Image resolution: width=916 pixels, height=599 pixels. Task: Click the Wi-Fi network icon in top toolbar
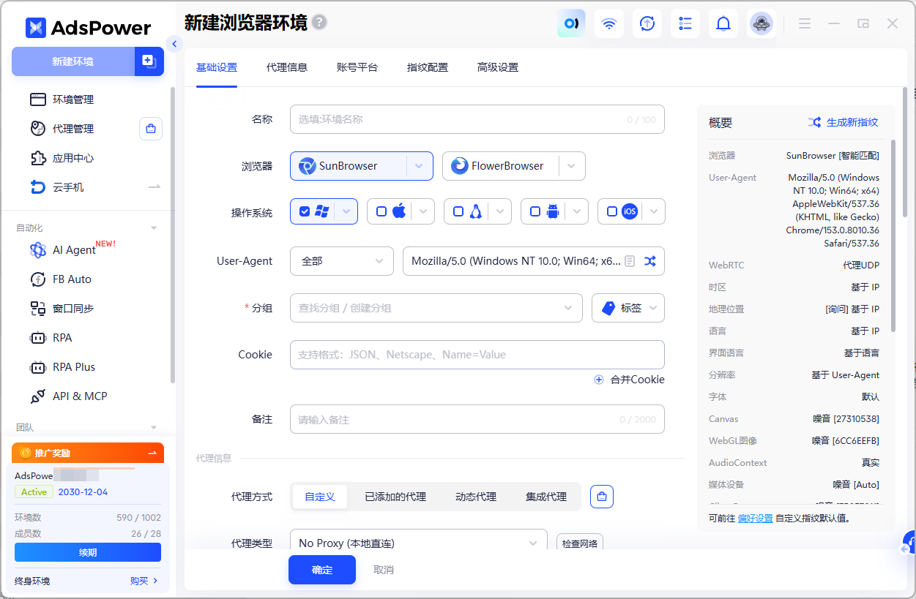point(609,23)
